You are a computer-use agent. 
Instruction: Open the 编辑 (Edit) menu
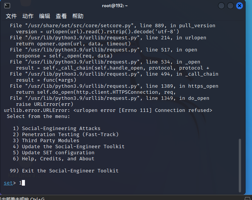45,16
